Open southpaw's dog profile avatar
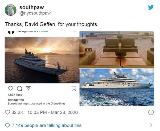 10,10
